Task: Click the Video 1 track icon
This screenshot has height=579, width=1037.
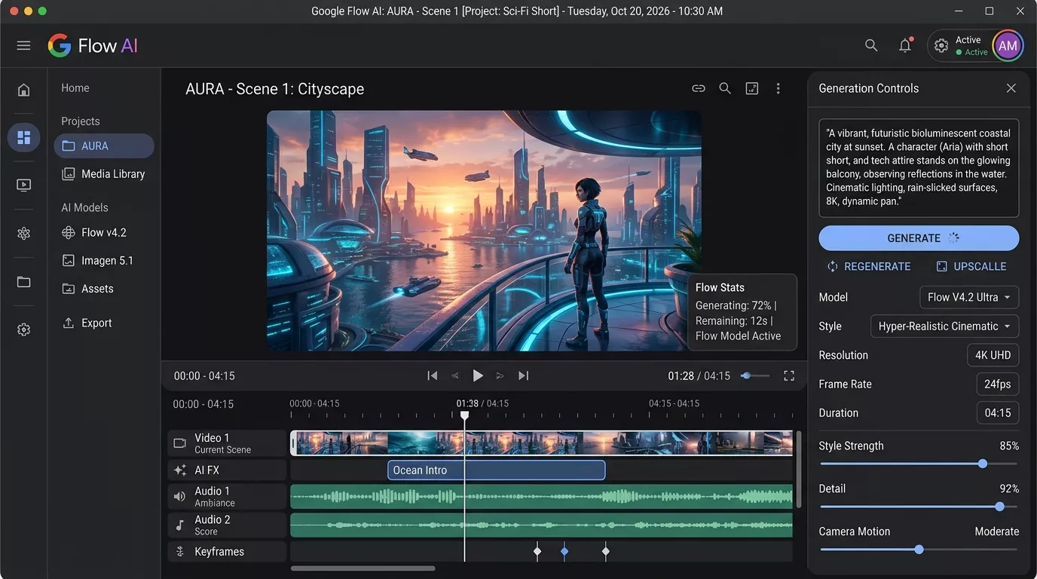Action: click(x=180, y=443)
